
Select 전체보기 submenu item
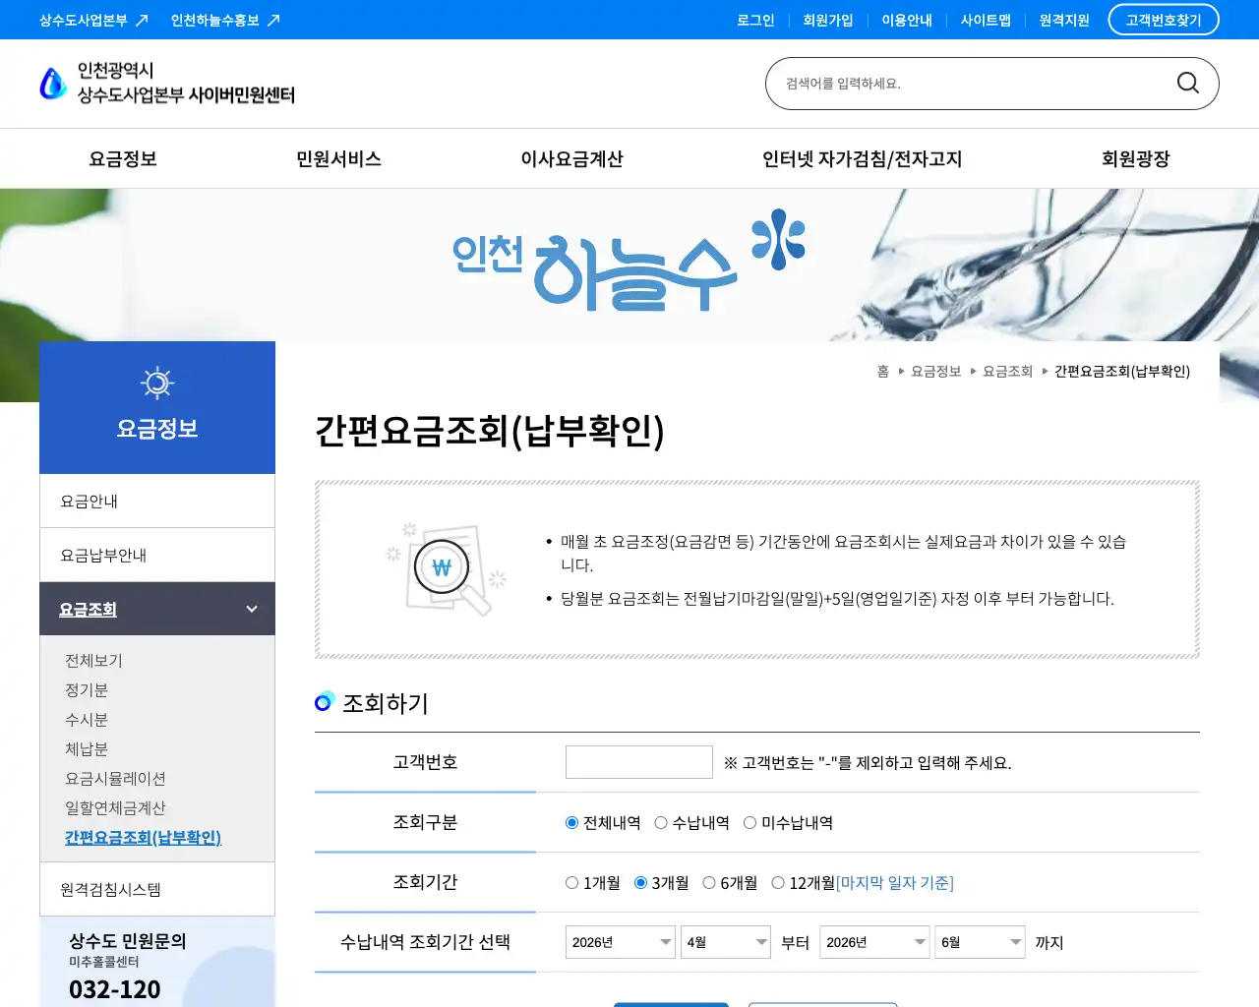coord(93,660)
